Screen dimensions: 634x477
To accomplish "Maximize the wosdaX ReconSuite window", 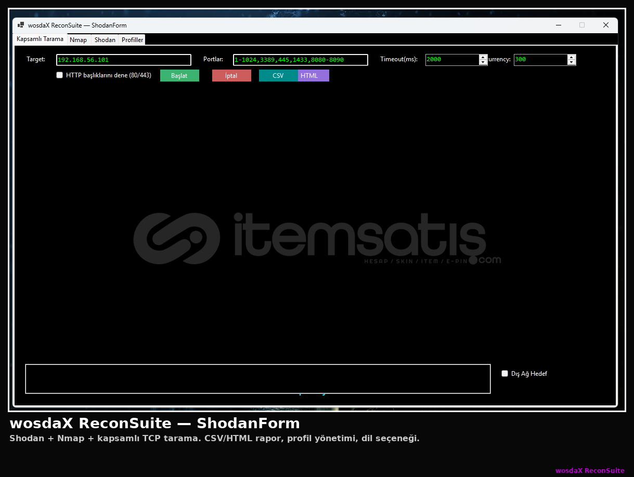I will pos(582,25).
